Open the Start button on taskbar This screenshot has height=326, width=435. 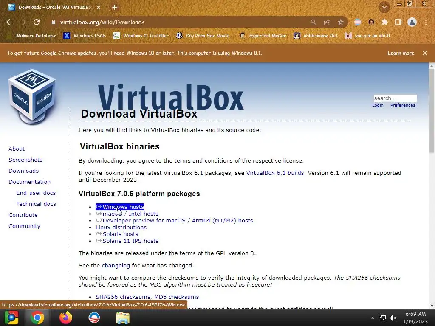(11, 318)
